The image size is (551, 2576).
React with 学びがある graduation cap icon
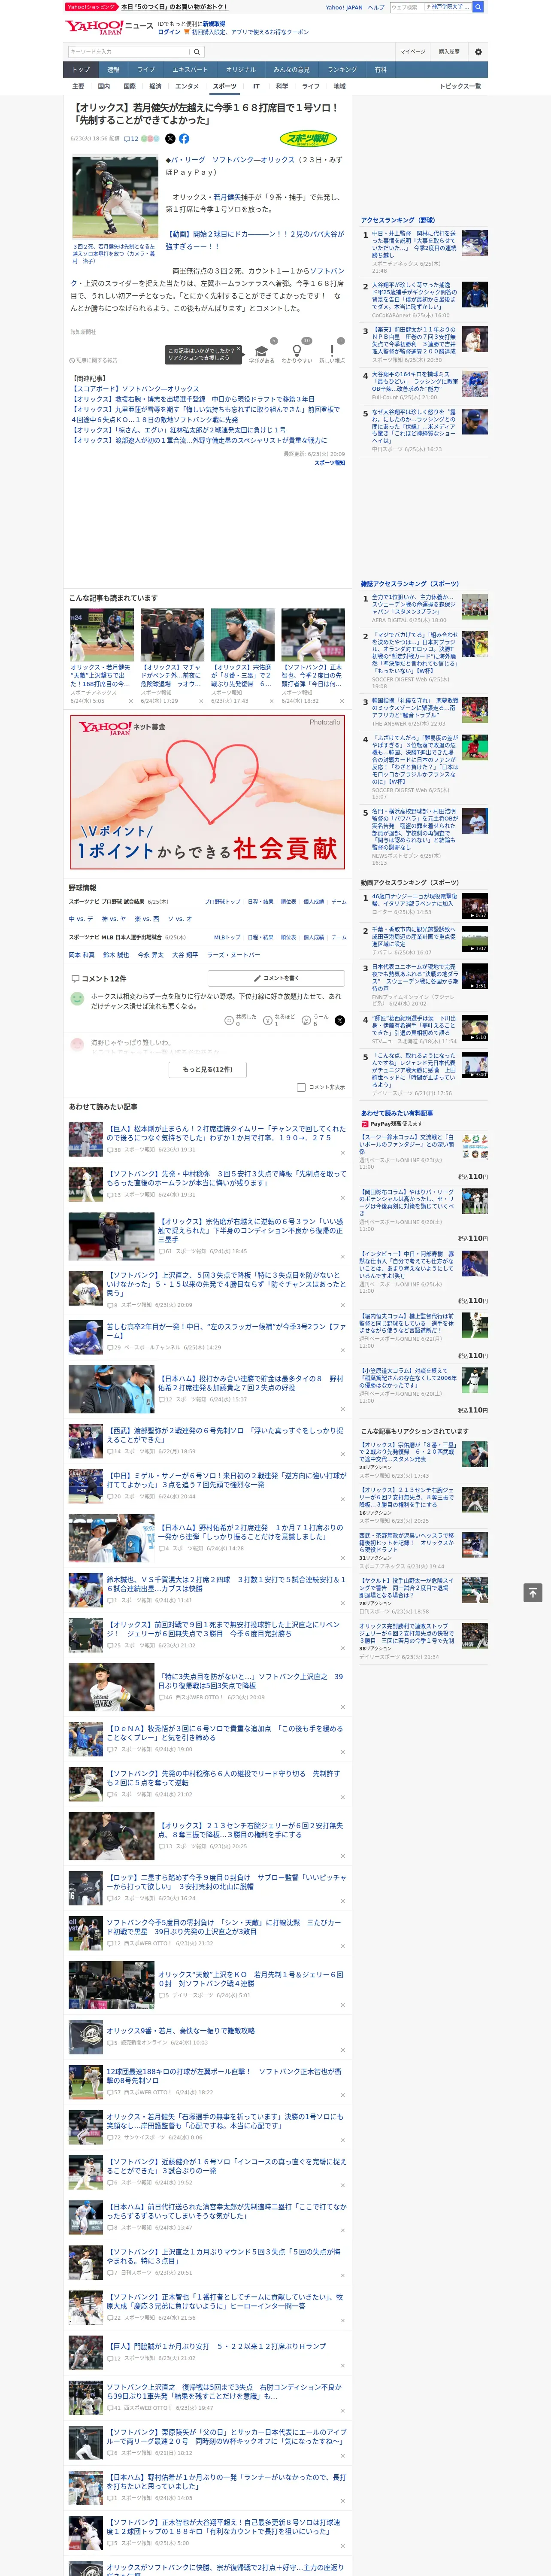(261, 351)
